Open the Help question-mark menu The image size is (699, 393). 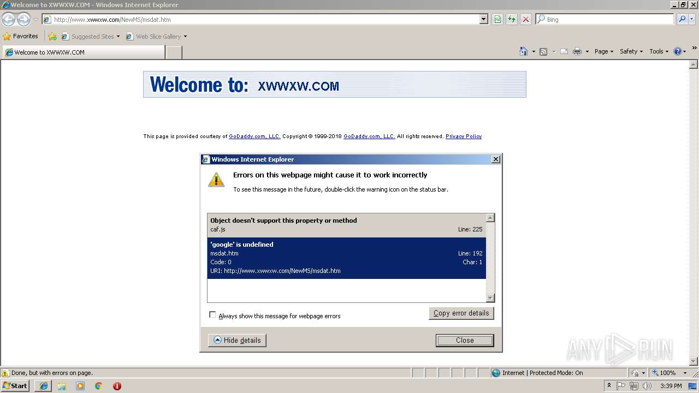click(x=679, y=51)
